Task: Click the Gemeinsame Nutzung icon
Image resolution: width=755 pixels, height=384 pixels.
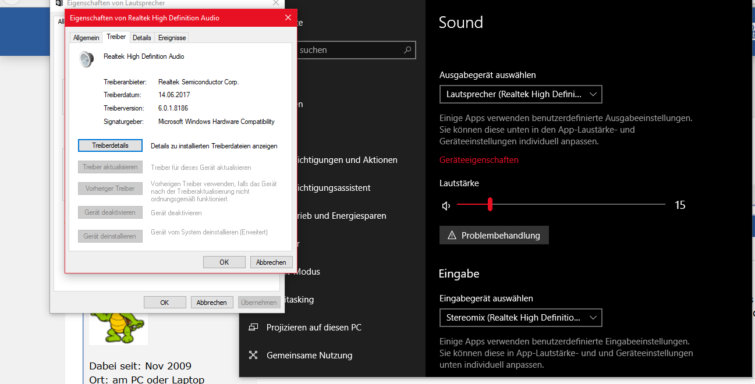Action: [253, 355]
